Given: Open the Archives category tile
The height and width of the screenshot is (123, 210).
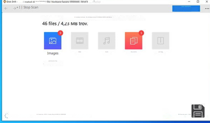Looking at the screenshot, I should click(160, 41).
